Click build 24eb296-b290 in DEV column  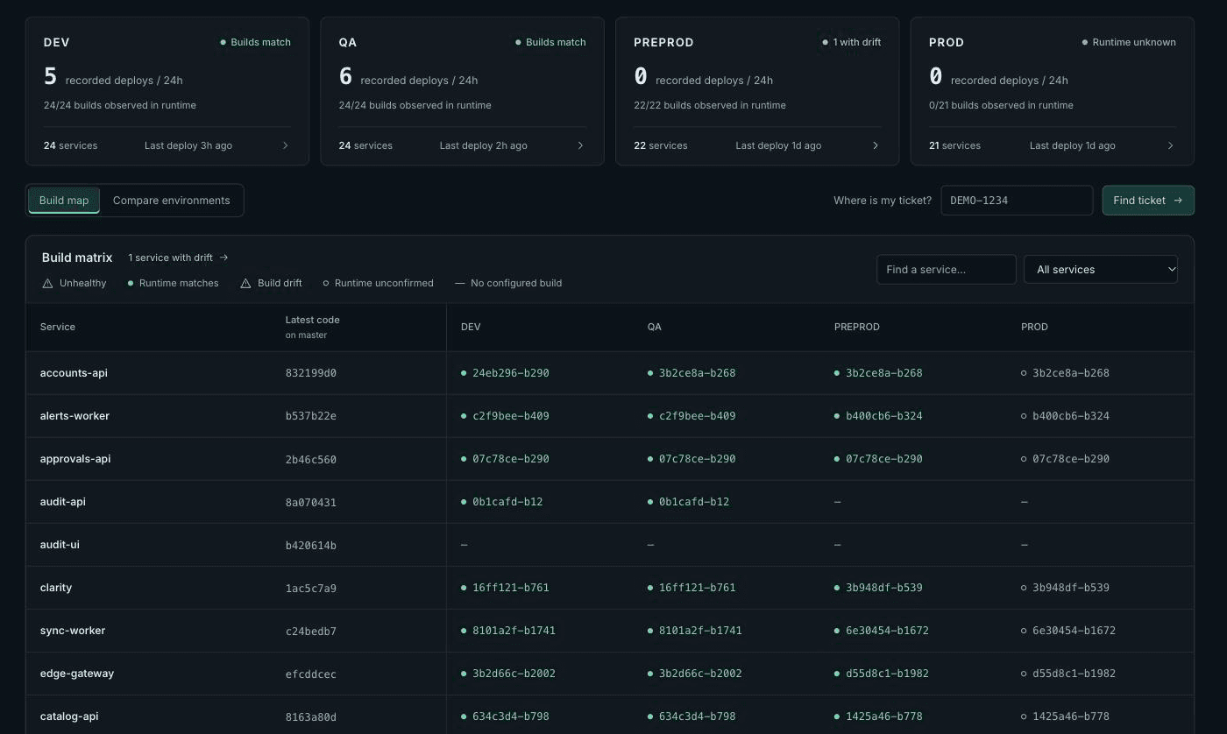(511, 373)
